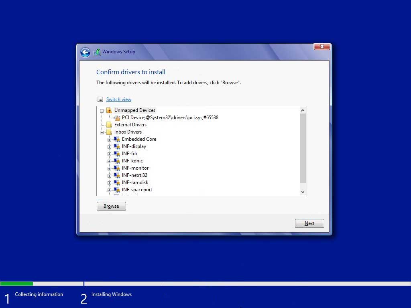411x308 pixels.
Task: Collapse the Inbox Drivers node
Action: coord(102,132)
